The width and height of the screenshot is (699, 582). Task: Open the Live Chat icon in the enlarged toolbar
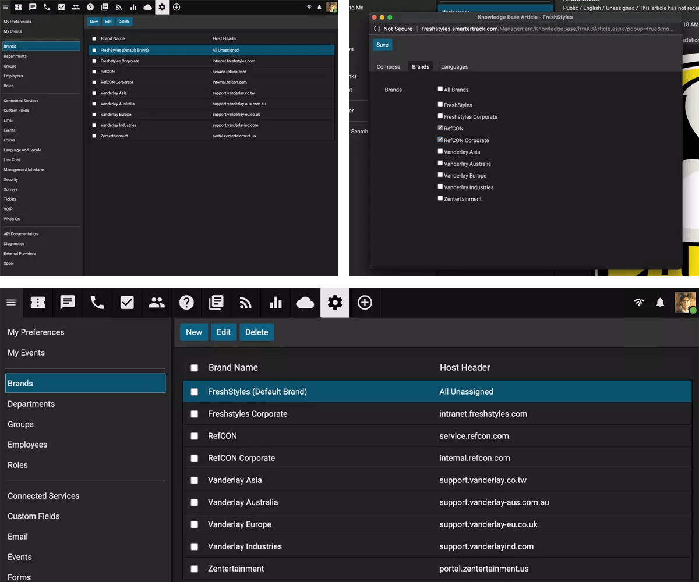coord(68,303)
